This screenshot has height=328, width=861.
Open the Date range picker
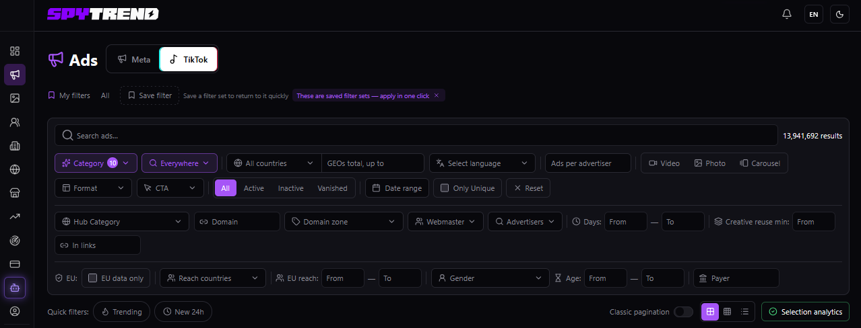click(397, 188)
